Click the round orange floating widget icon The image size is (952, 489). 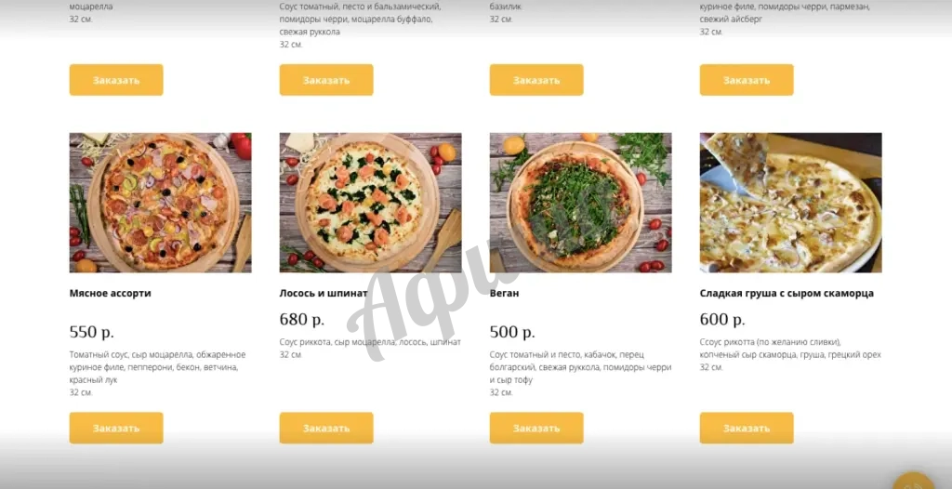click(913, 480)
